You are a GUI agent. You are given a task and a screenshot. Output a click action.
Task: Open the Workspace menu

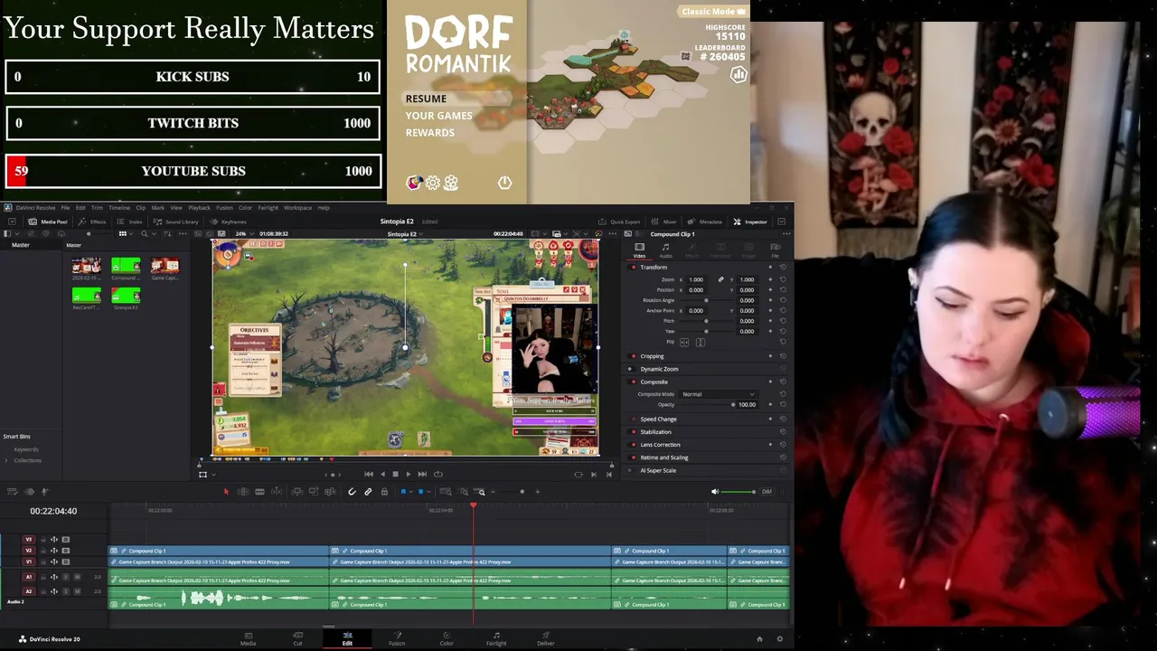[297, 208]
